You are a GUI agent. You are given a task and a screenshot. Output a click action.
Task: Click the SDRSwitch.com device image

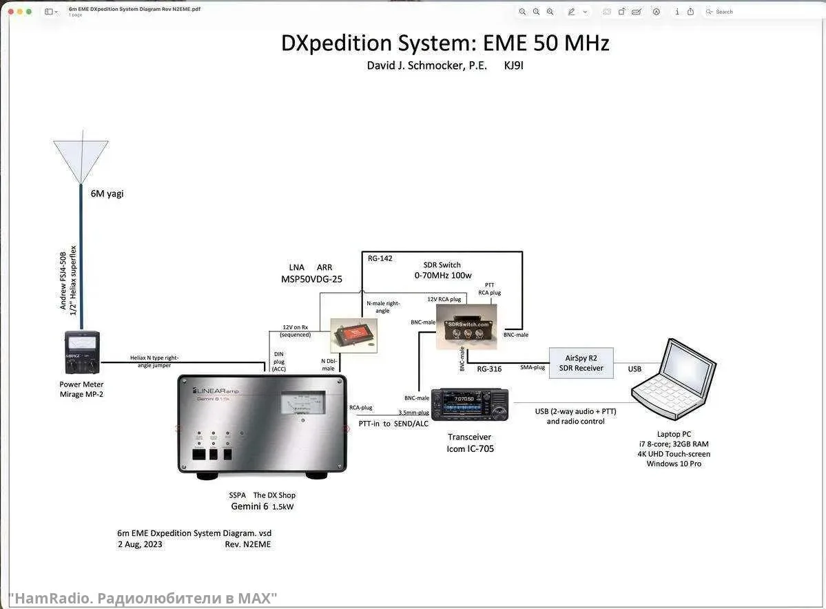(466, 327)
